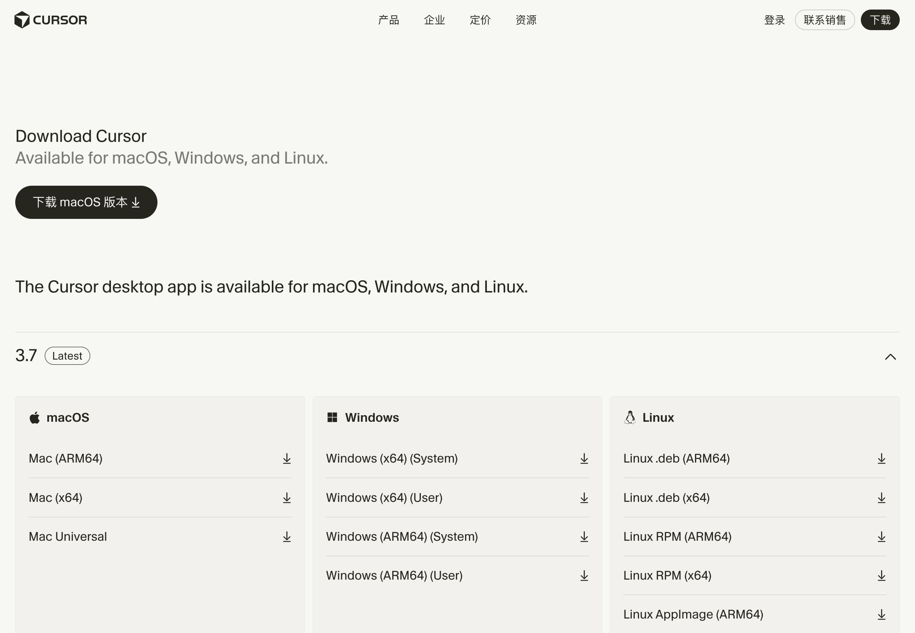Select the Linux AppImage (ARM64) label
The height and width of the screenshot is (633, 915).
693,614
